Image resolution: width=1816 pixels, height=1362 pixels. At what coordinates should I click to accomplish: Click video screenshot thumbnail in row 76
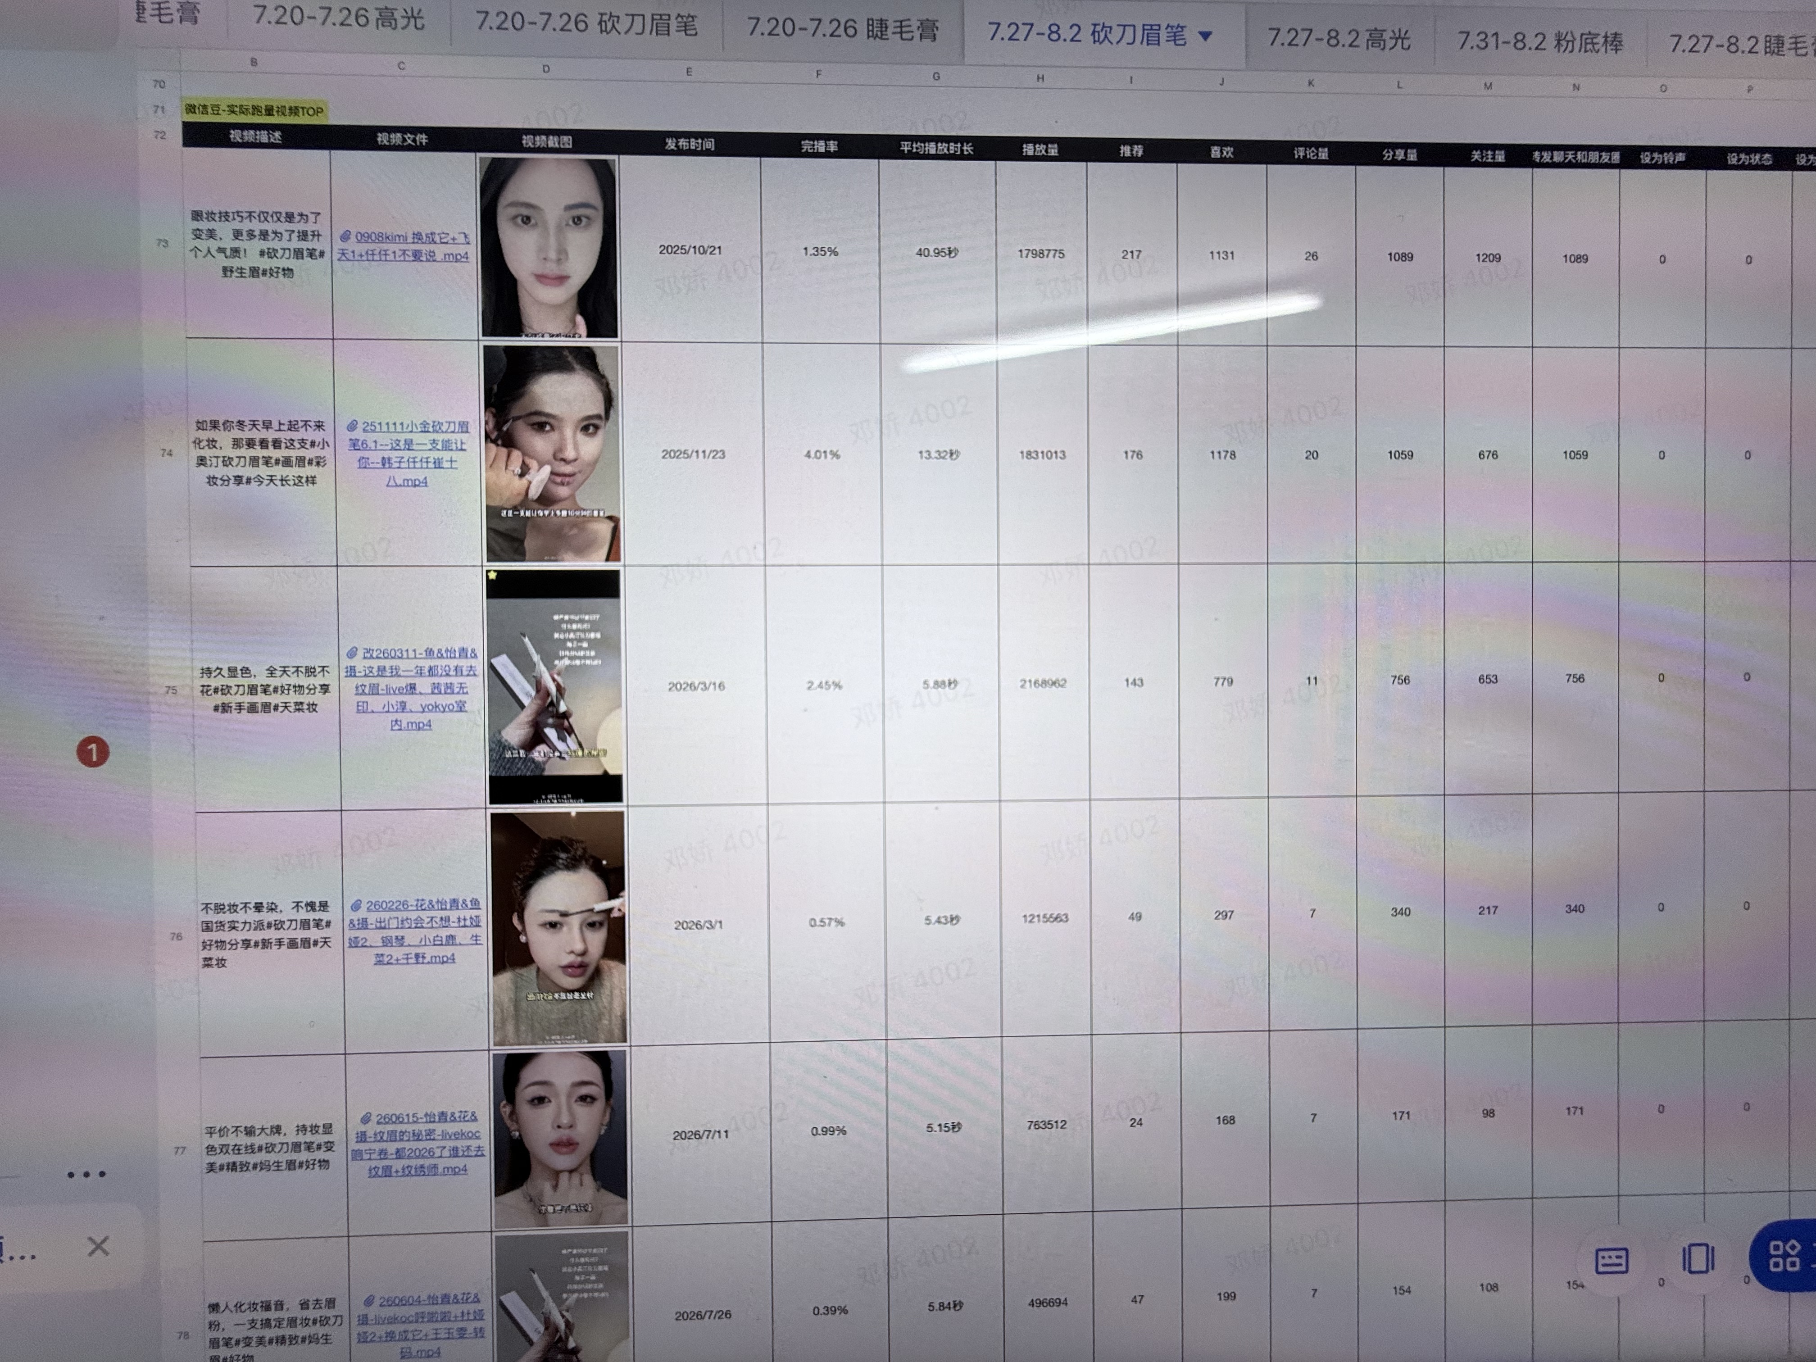click(558, 928)
